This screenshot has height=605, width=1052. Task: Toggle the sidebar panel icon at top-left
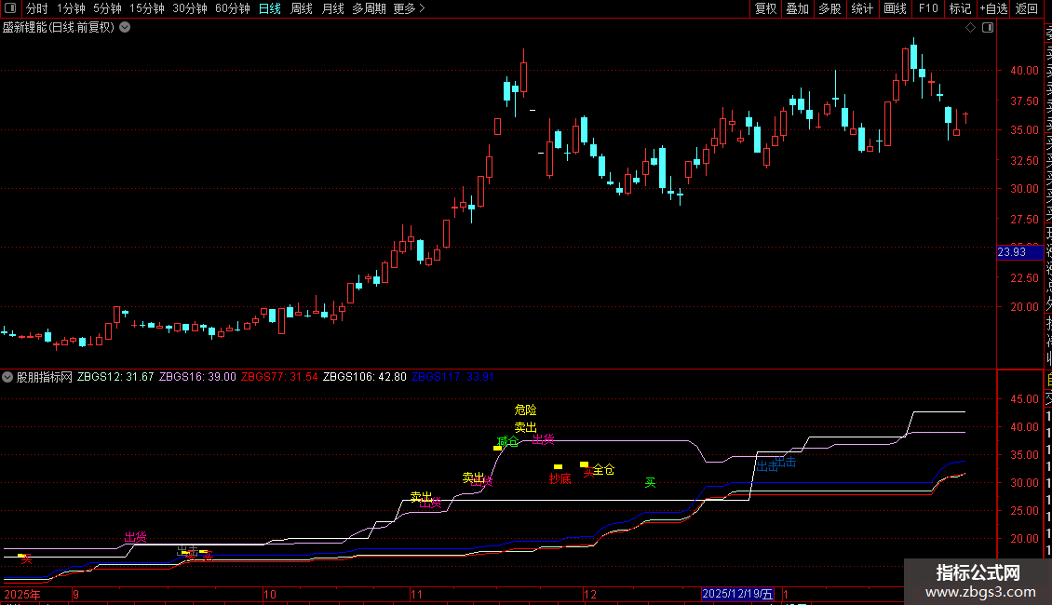(10, 8)
